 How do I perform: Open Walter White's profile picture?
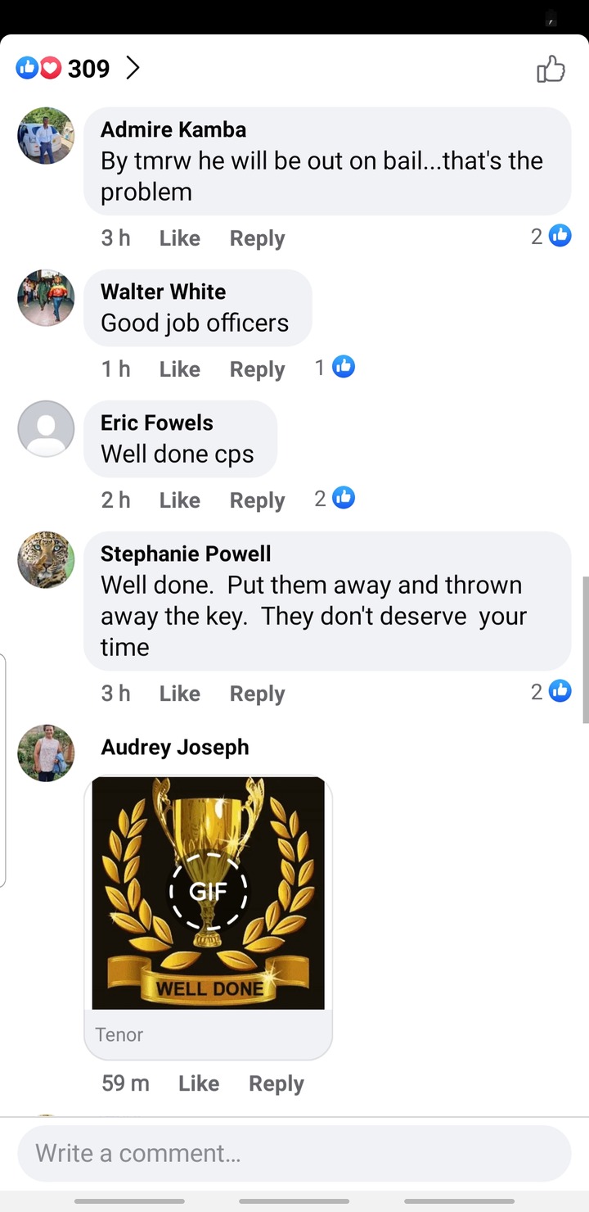click(46, 298)
